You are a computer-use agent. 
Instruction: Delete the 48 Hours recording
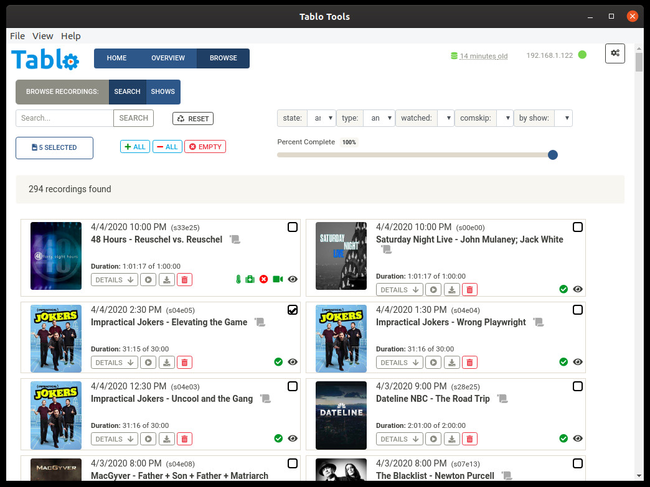(x=184, y=280)
